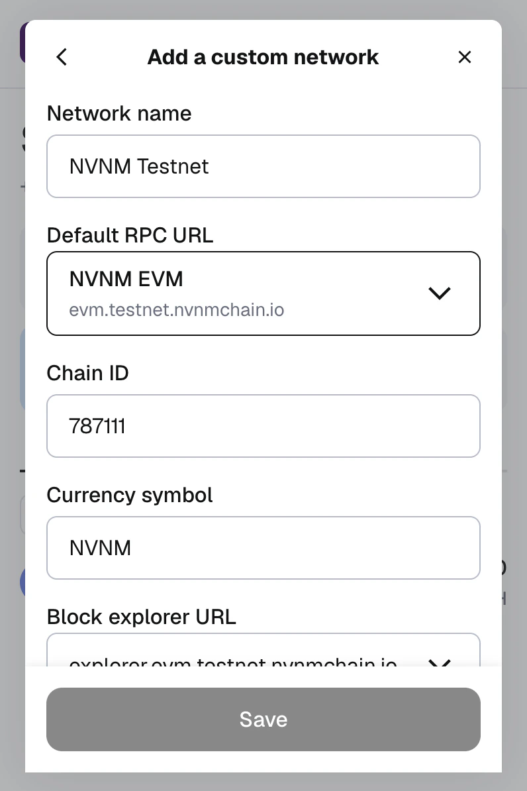Open the NVNM EVM RPC selection menu
Image resolution: width=527 pixels, height=791 pixels.
pyautogui.click(x=263, y=293)
